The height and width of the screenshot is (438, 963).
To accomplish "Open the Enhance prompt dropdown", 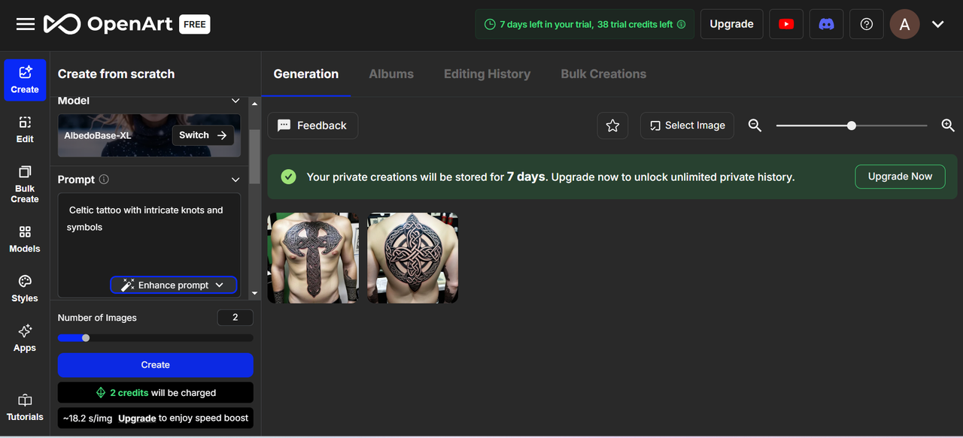I will [x=219, y=285].
